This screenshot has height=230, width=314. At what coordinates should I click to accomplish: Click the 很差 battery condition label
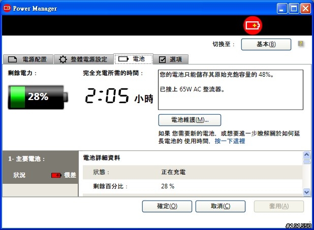click(x=70, y=175)
